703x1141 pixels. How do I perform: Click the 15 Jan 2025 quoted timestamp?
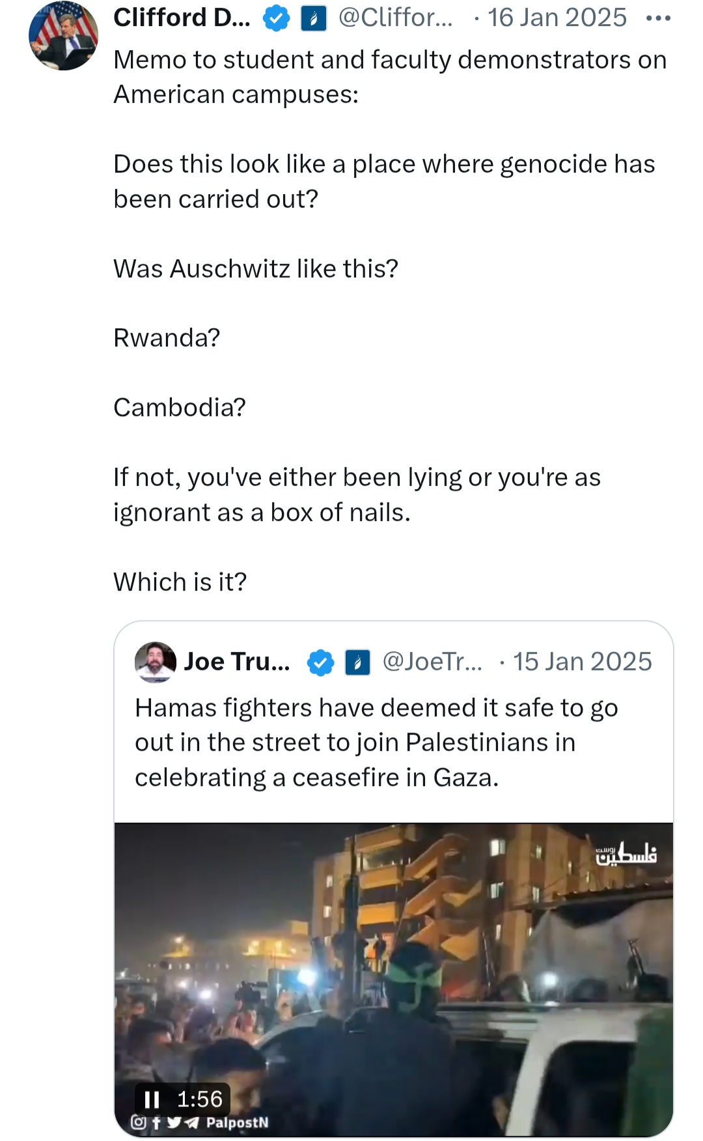582,662
